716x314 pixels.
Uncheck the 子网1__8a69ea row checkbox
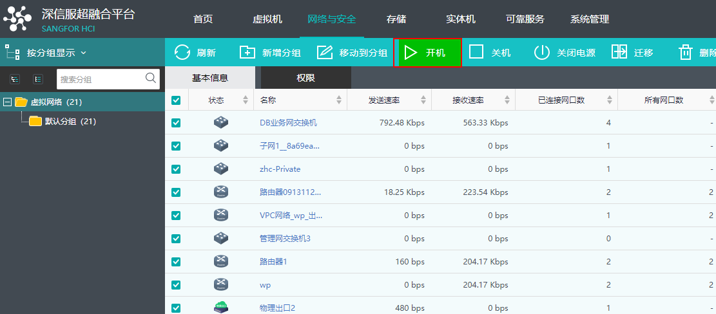[176, 146]
